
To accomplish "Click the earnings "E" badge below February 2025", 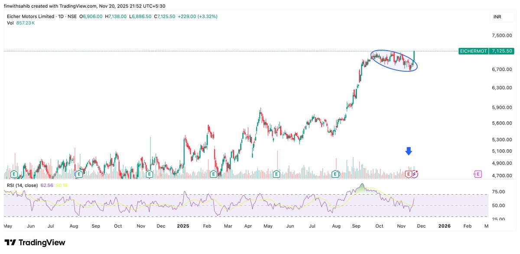I will (213, 174).
